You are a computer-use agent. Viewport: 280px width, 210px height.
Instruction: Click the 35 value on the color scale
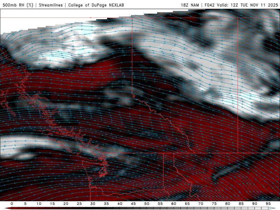coord(106,204)
